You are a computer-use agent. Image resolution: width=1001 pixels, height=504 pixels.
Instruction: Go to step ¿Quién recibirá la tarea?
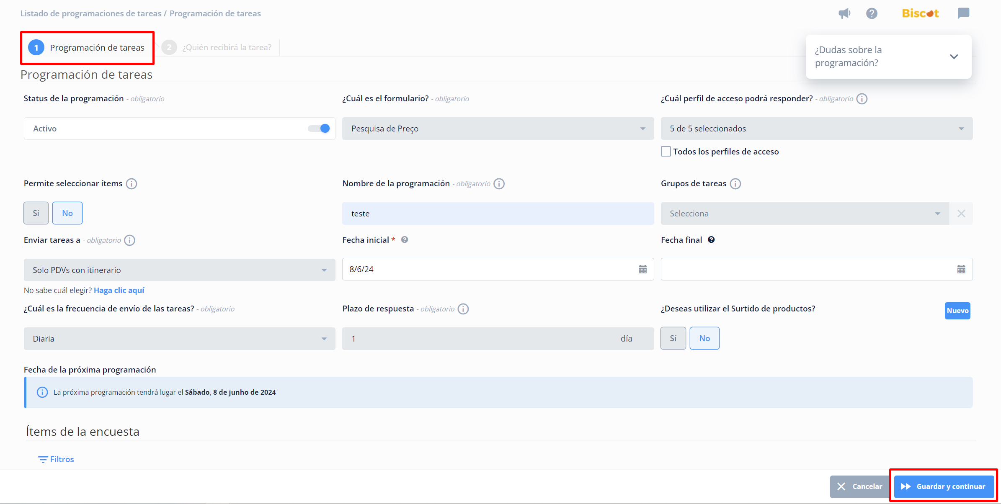click(x=226, y=47)
